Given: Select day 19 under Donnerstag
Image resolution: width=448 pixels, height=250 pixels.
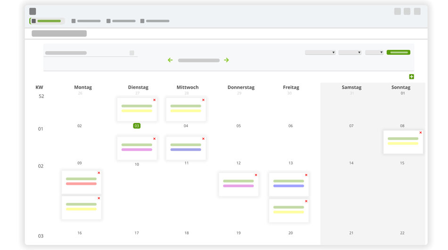Looking at the screenshot, I should (x=239, y=233).
